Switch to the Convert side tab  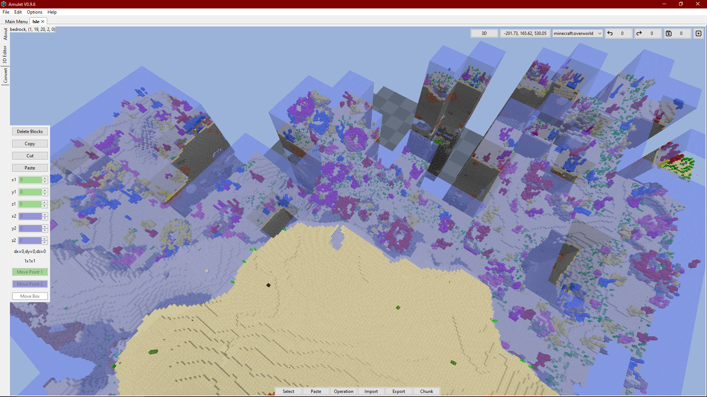(x=5, y=76)
